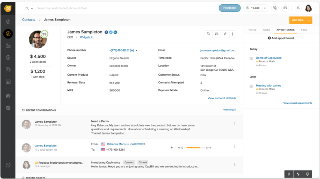Open the calendar icon in left sidebar
Screen dimensions: 320x179
pyautogui.click(x=8, y=82)
